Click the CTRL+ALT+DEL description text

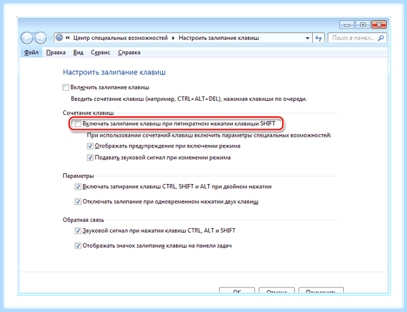189,99
